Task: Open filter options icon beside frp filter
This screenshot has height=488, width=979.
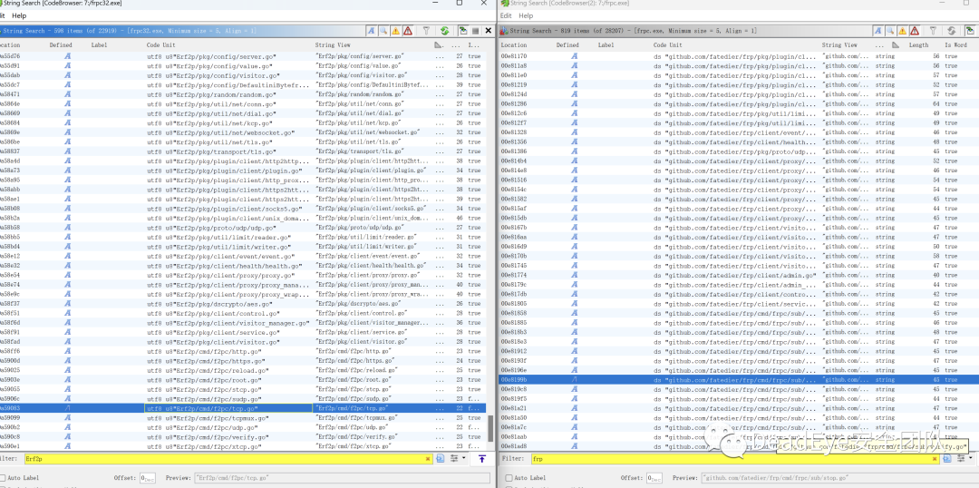Action: 961,459
